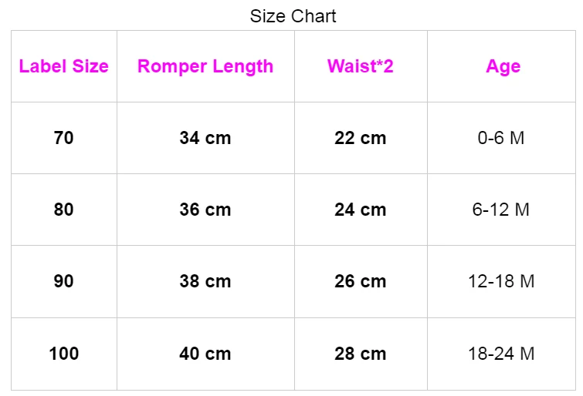Click the 0-6 M age cell

click(x=501, y=139)
